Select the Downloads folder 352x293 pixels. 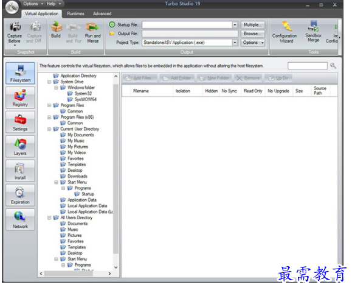coord(77,176)
